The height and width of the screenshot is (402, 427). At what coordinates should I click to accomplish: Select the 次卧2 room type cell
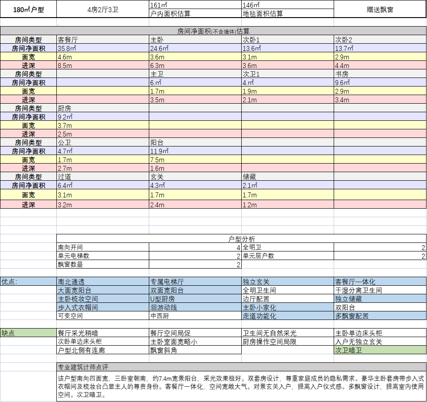[380, 40]
